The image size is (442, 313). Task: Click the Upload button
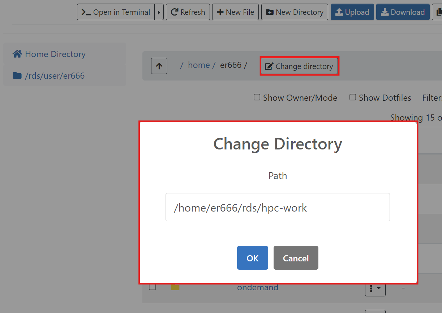coord(352,12)
